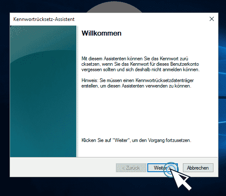226x196 pixels.
Task: Click the Willkommen heading
Action: click(101, 34)
